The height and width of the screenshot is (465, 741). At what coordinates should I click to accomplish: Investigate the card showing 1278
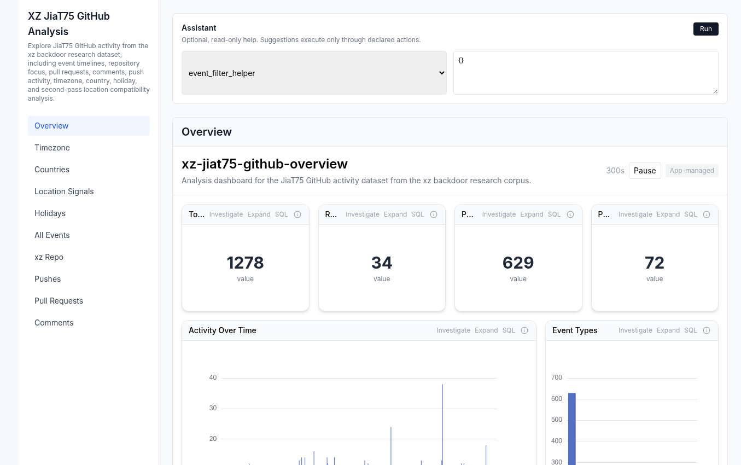(226, 214)
